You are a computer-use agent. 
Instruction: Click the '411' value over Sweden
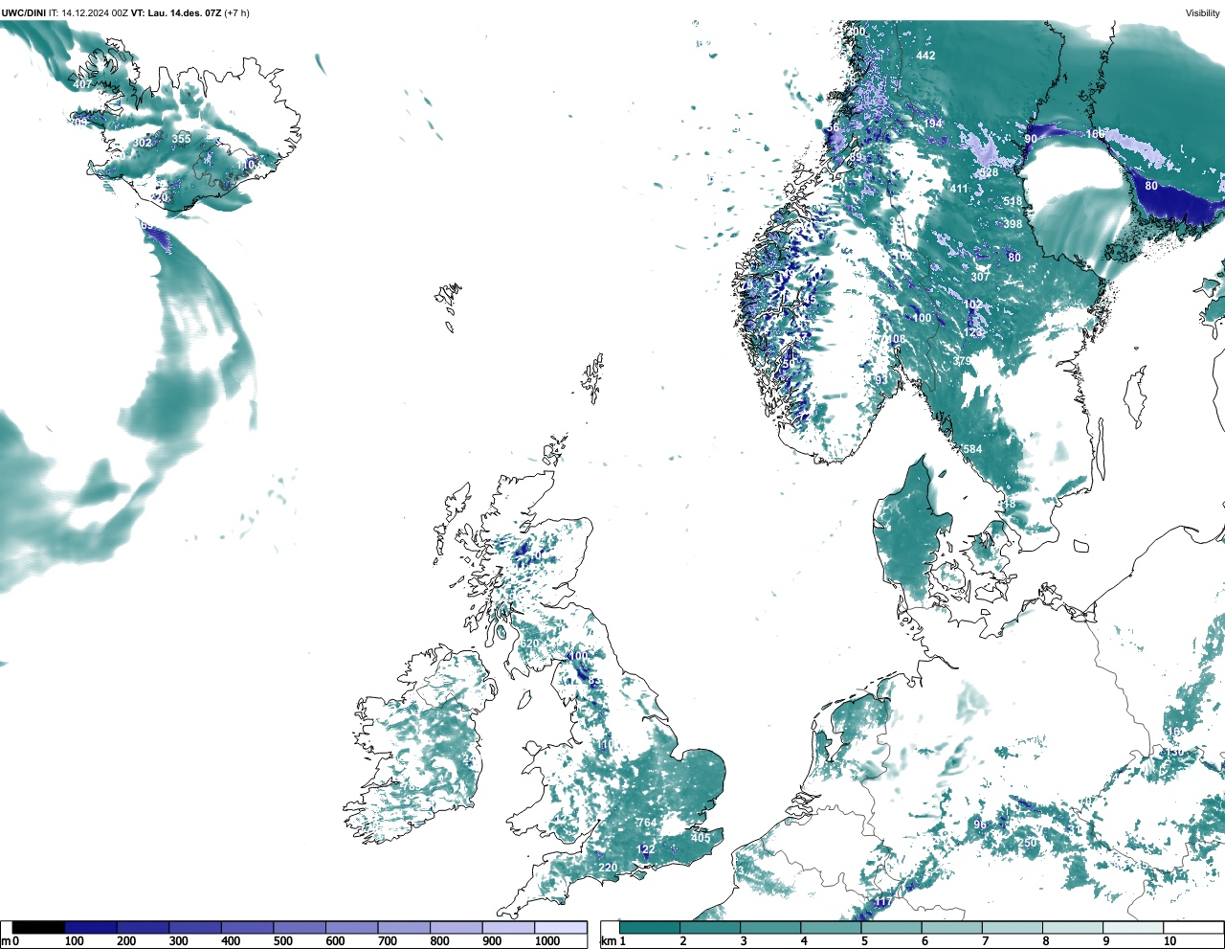click(959, 189)
